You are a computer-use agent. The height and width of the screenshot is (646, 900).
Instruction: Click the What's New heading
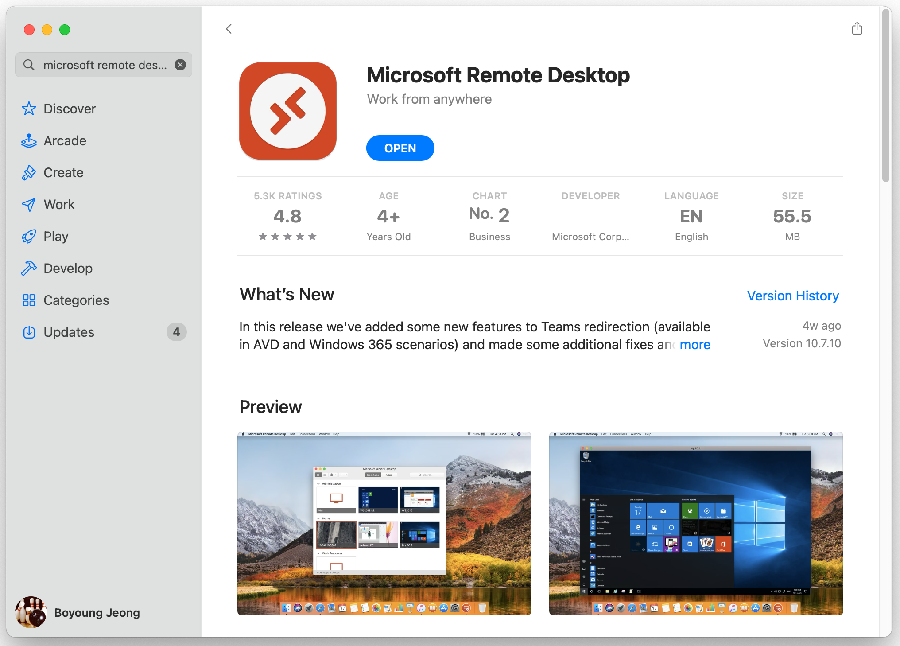[x=287, y=294]
